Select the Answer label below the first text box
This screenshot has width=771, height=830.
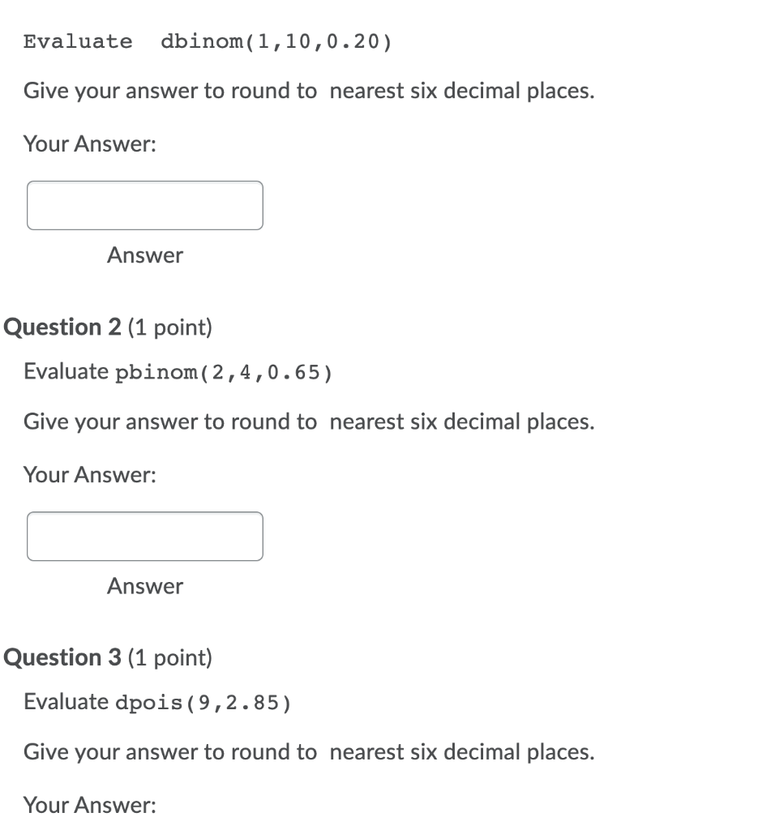pos(144,255)
